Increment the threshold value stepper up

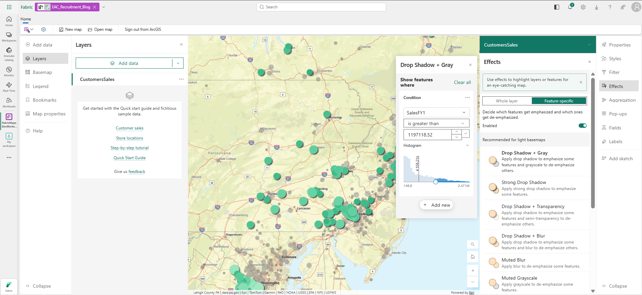pos(456,132)
